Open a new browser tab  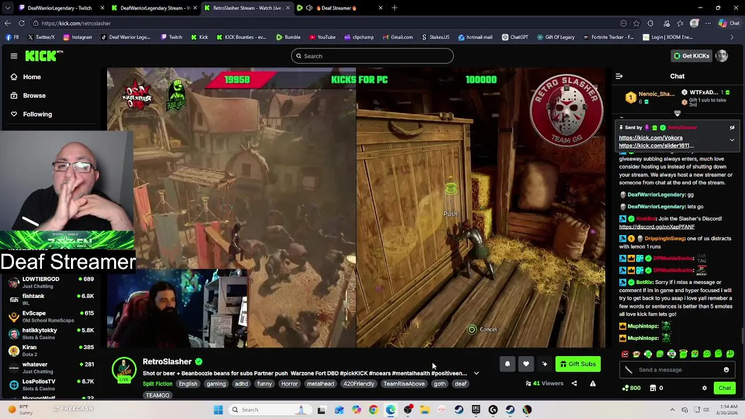[x=395, y=8]
